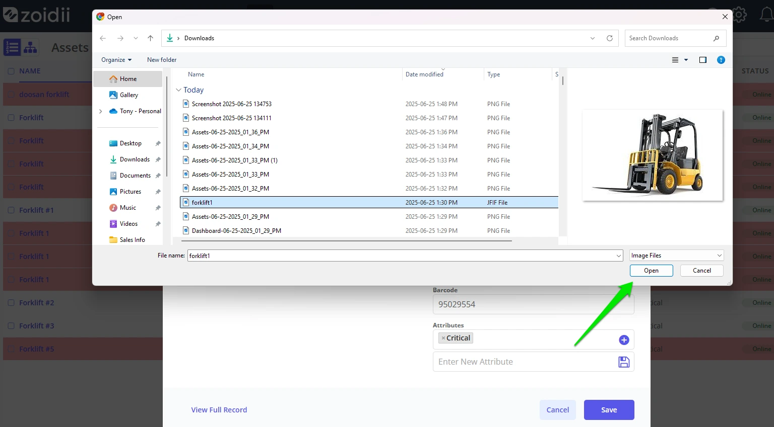Open the settings gear icon
The width and height of the screenshot is (774, 427).
click(739, 14)
